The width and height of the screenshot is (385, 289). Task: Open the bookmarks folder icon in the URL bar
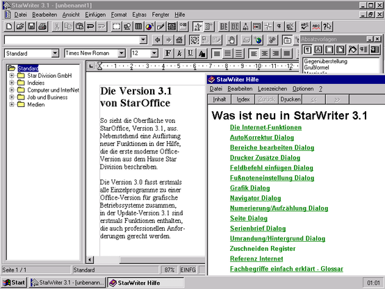click(287, 40)
